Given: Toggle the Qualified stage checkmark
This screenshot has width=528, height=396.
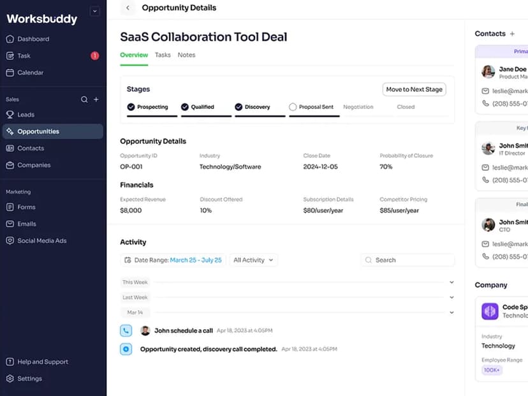Looking at the screenshot, I should [x=185, y=107].
